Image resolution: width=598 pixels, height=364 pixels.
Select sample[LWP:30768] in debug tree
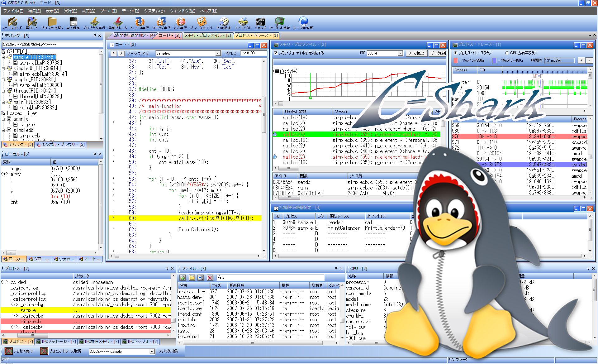40,63
